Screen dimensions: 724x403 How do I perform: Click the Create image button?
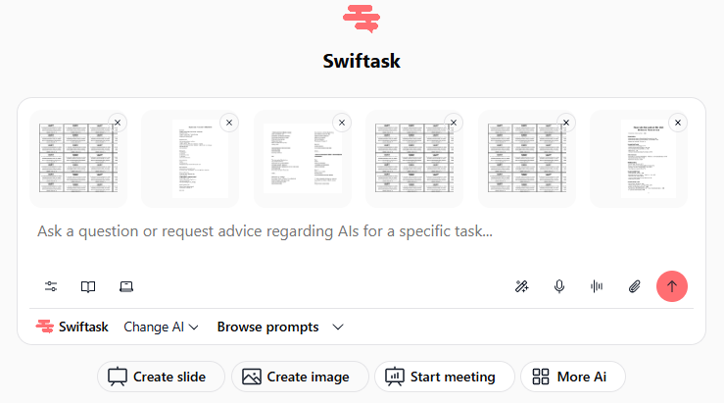(300, 377)
